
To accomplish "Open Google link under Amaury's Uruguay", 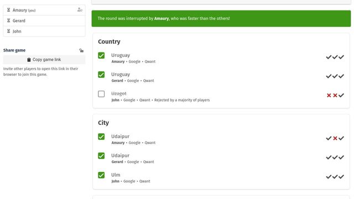I will click(134, 61).
